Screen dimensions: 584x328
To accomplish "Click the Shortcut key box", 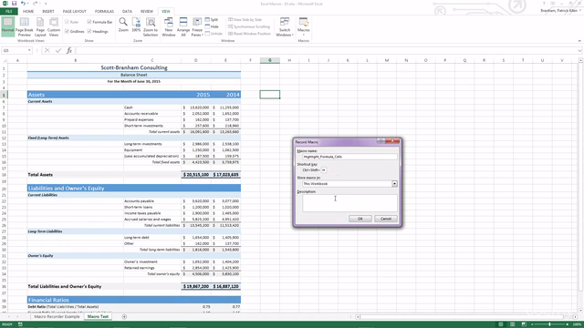I will pyautogui.click(x=324, y=170).
